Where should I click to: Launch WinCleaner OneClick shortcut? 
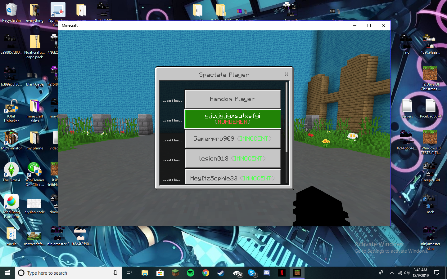tap(34, 174)
